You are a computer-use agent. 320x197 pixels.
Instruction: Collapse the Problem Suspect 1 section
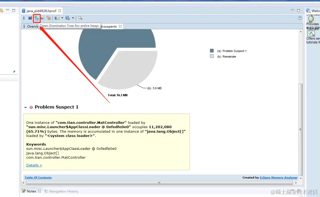(25, 107)
